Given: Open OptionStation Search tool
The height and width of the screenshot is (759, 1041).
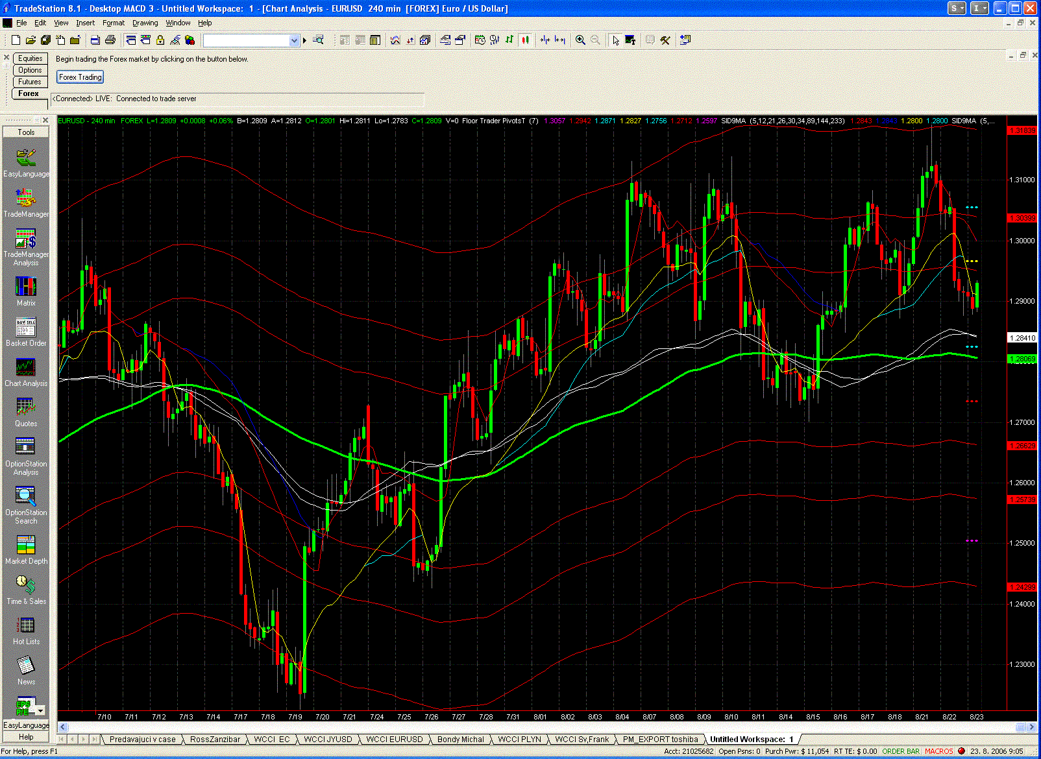Looking at the screenshot, I should click(26, 505).
